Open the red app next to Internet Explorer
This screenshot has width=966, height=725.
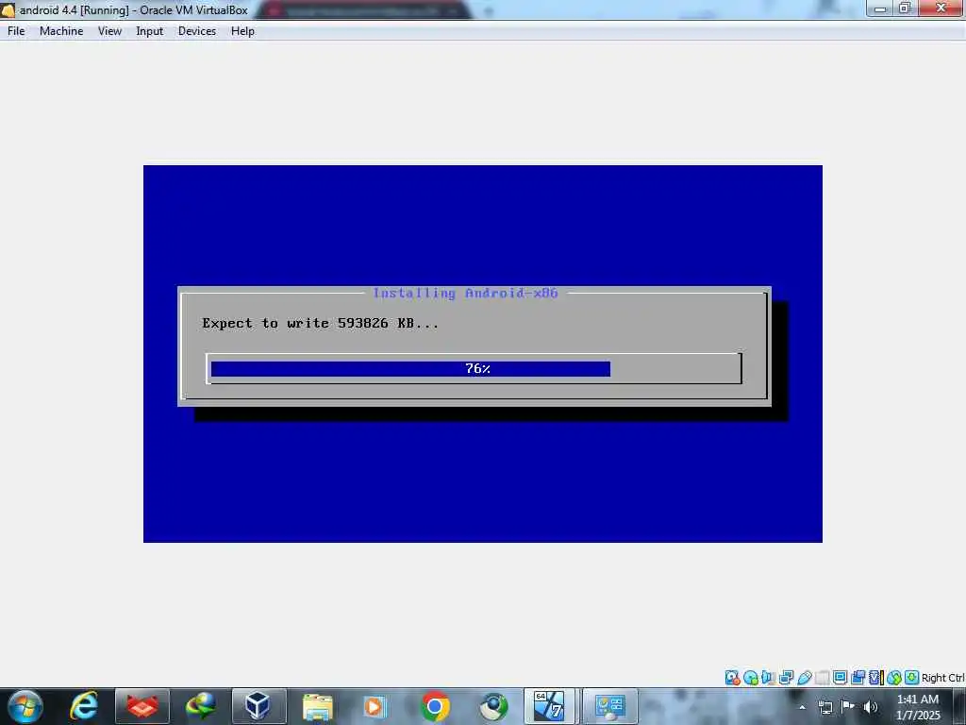pyautogui.click(x=142, y=706)
